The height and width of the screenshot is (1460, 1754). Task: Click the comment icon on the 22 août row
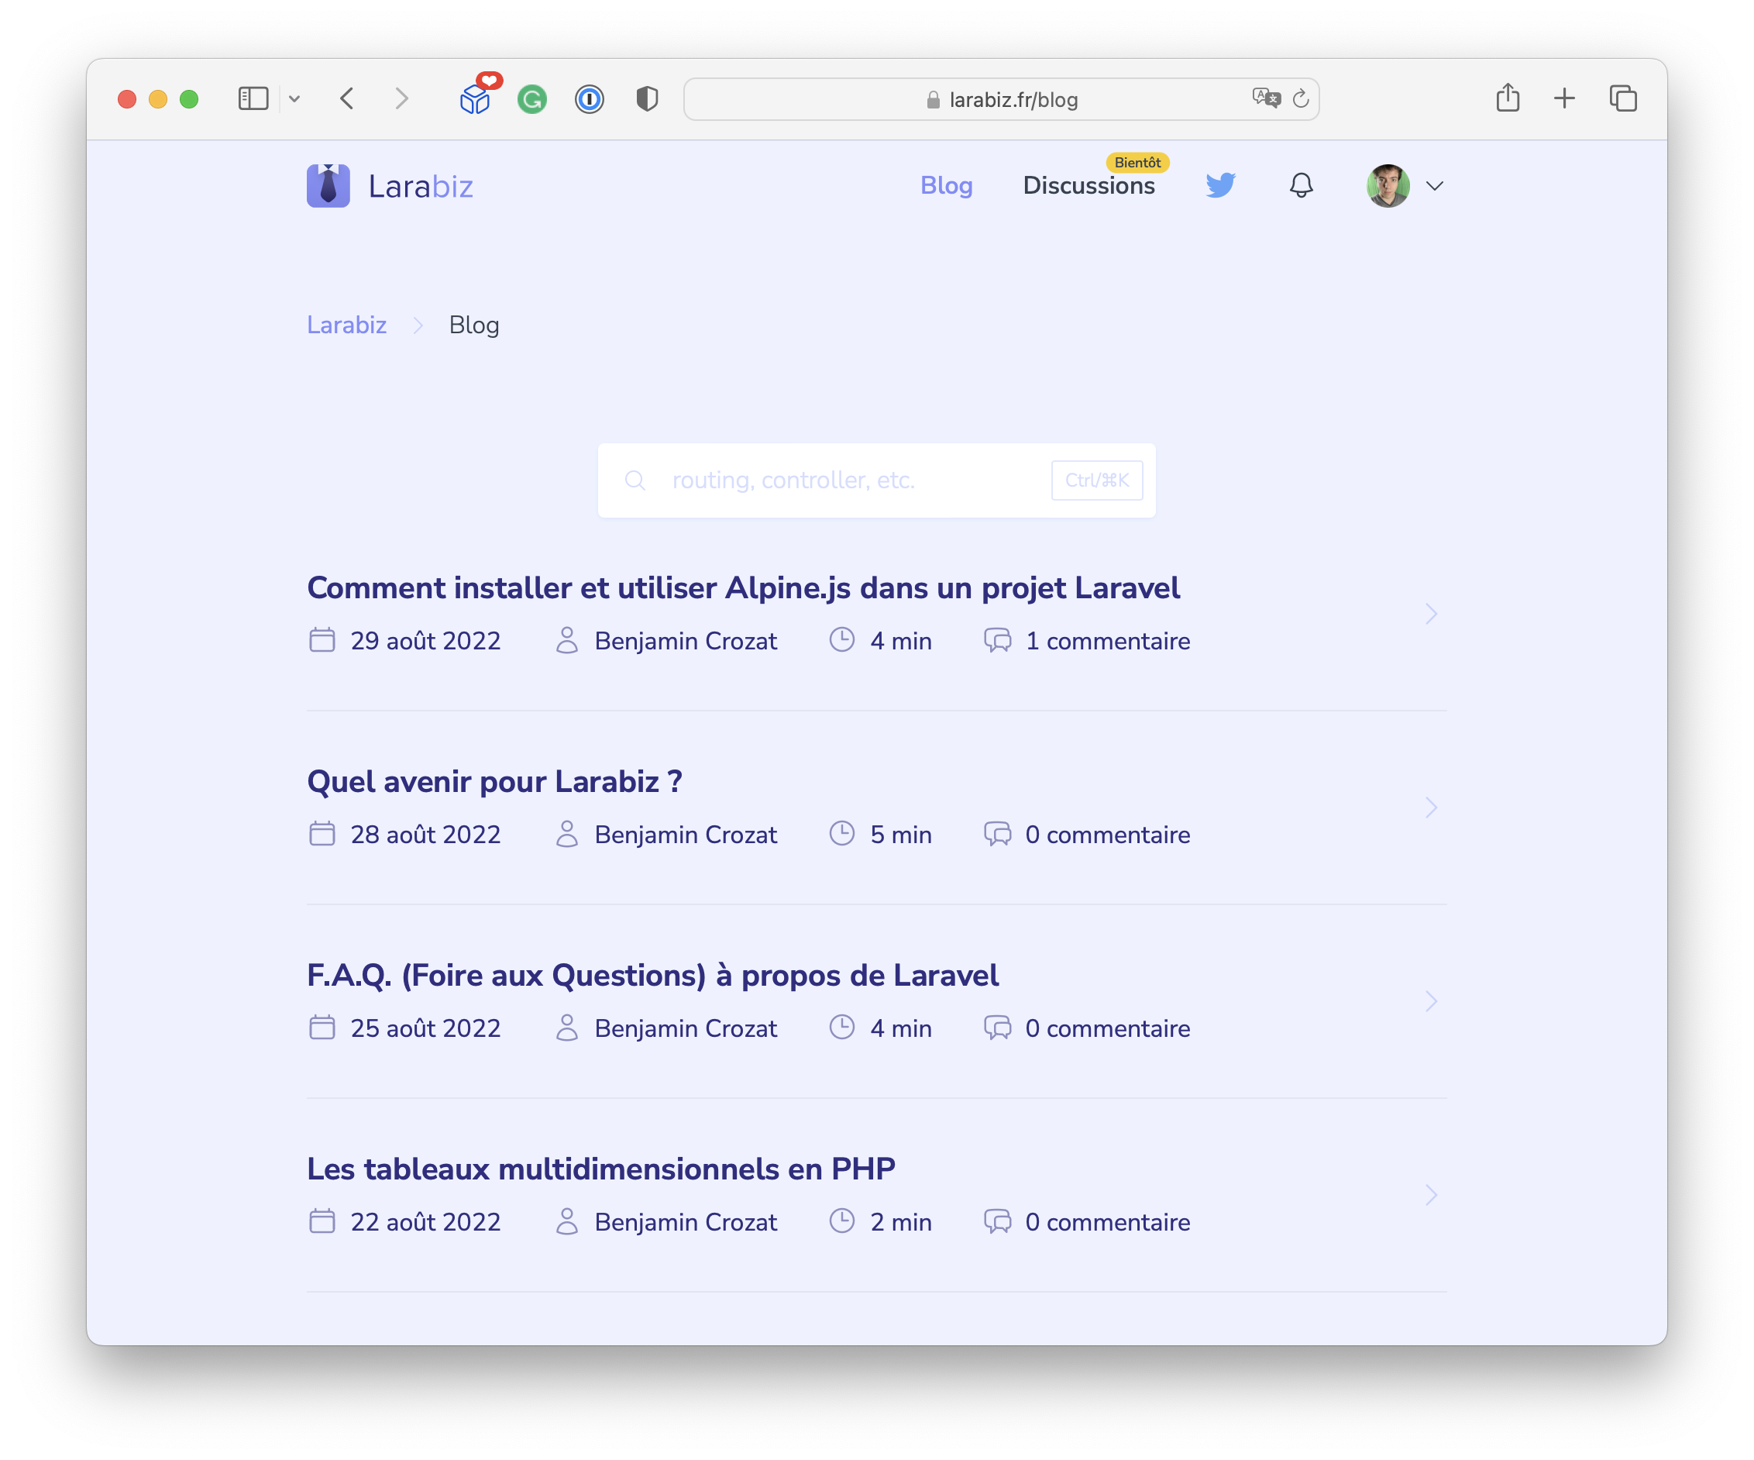tap(997, 1221)
